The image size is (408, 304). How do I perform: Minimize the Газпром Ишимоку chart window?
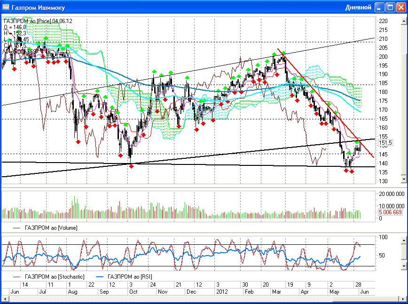click(379, 7)
